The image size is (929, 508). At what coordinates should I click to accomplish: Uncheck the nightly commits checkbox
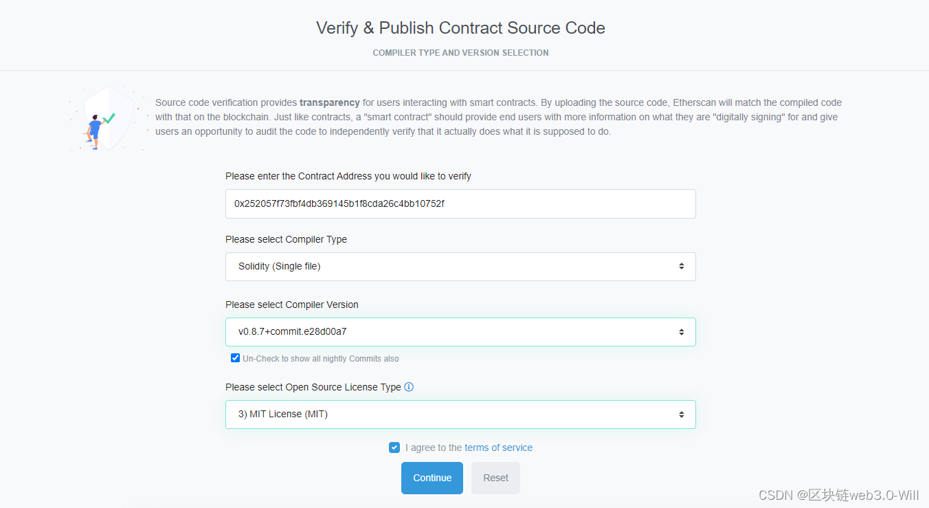235,358
